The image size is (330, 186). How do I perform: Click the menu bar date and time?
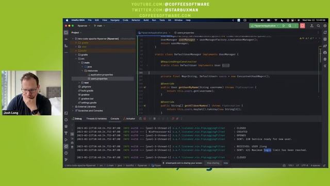314,20
